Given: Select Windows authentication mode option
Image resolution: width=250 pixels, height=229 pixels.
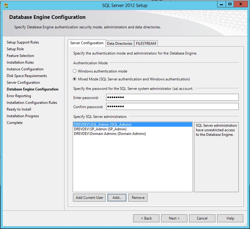Looking at the screenshot, I should click(100, 71).
